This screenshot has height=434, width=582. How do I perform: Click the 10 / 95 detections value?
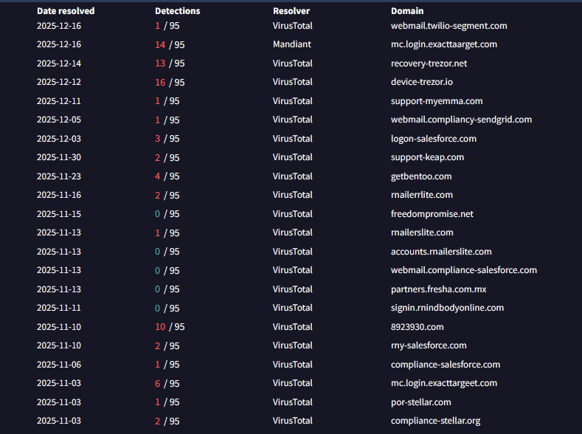tap(170, 327)
